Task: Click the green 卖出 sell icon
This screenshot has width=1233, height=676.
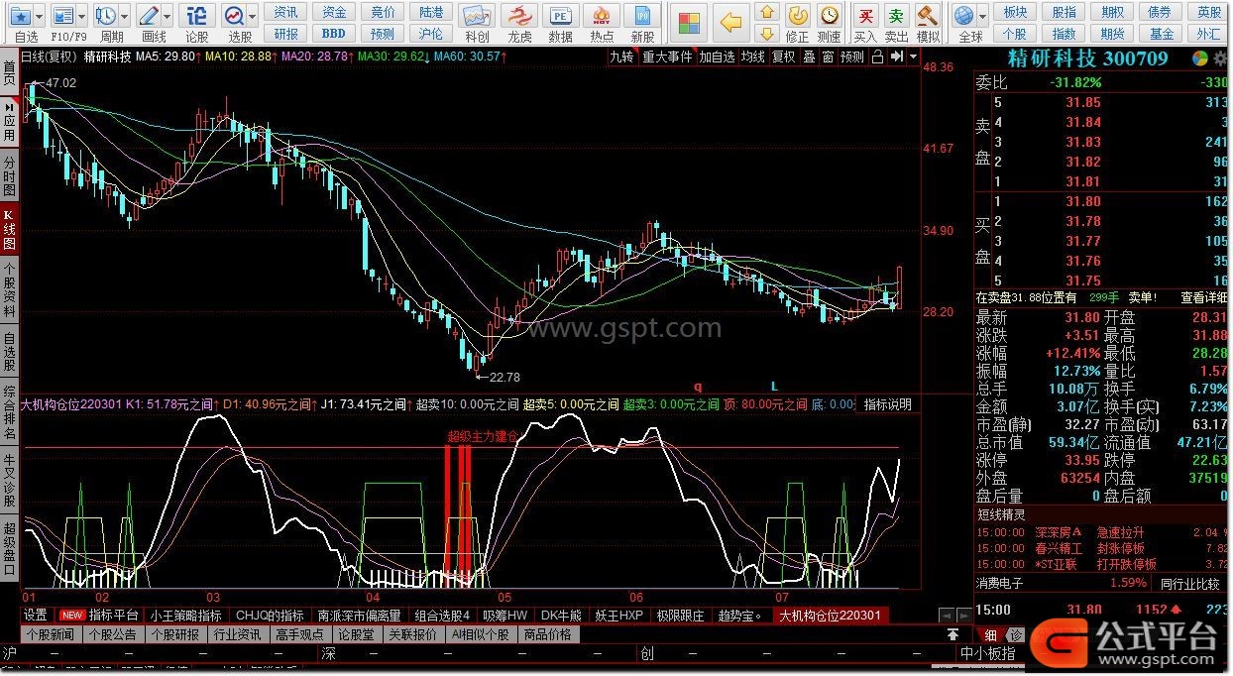Action: 896,16
